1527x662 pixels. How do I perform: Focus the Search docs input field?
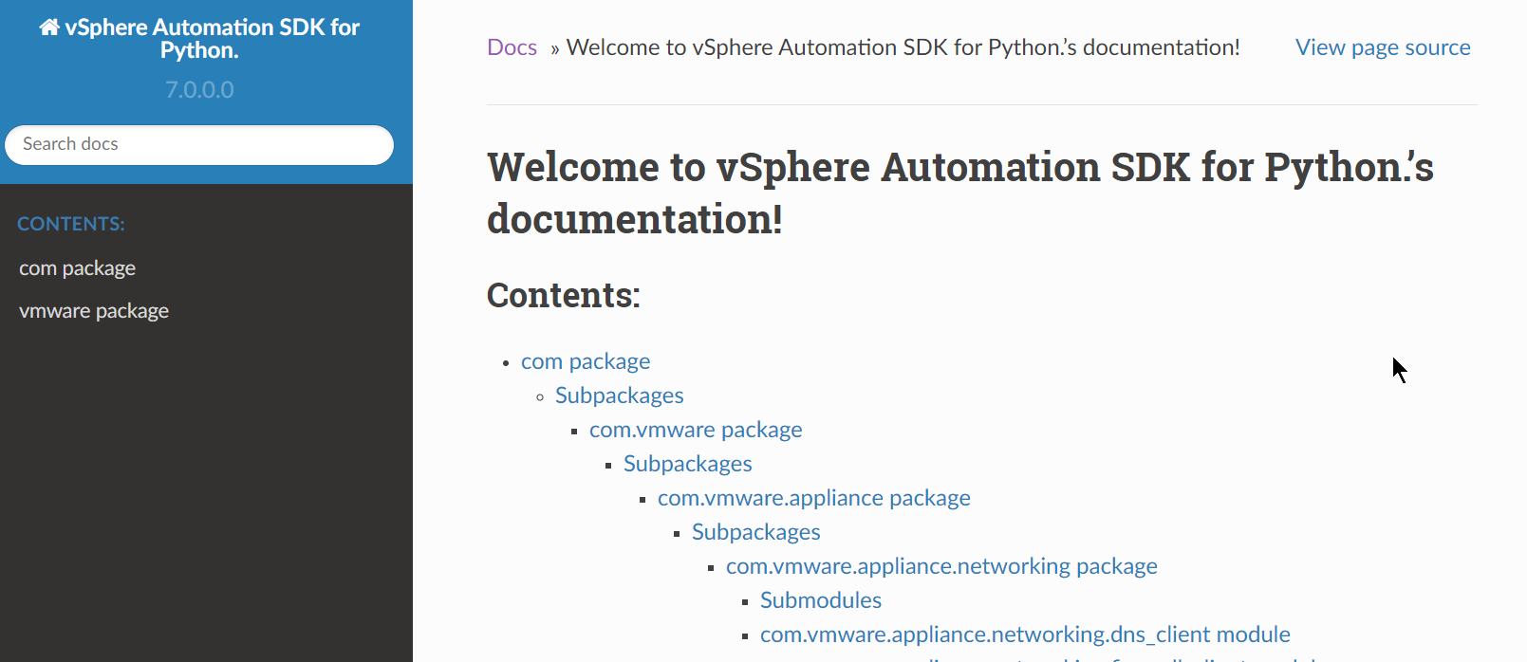pos(199,144)
